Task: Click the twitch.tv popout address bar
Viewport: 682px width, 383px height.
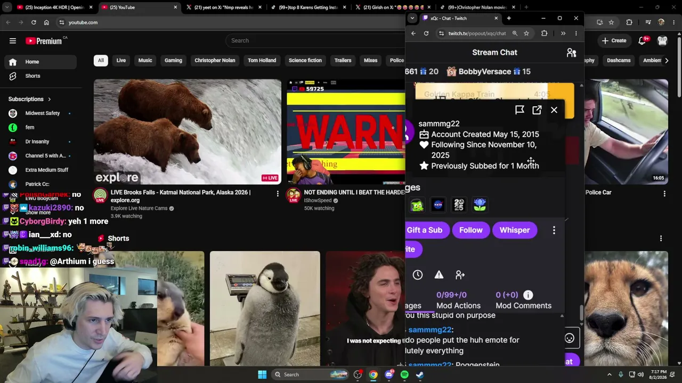Action: point(477,34)
